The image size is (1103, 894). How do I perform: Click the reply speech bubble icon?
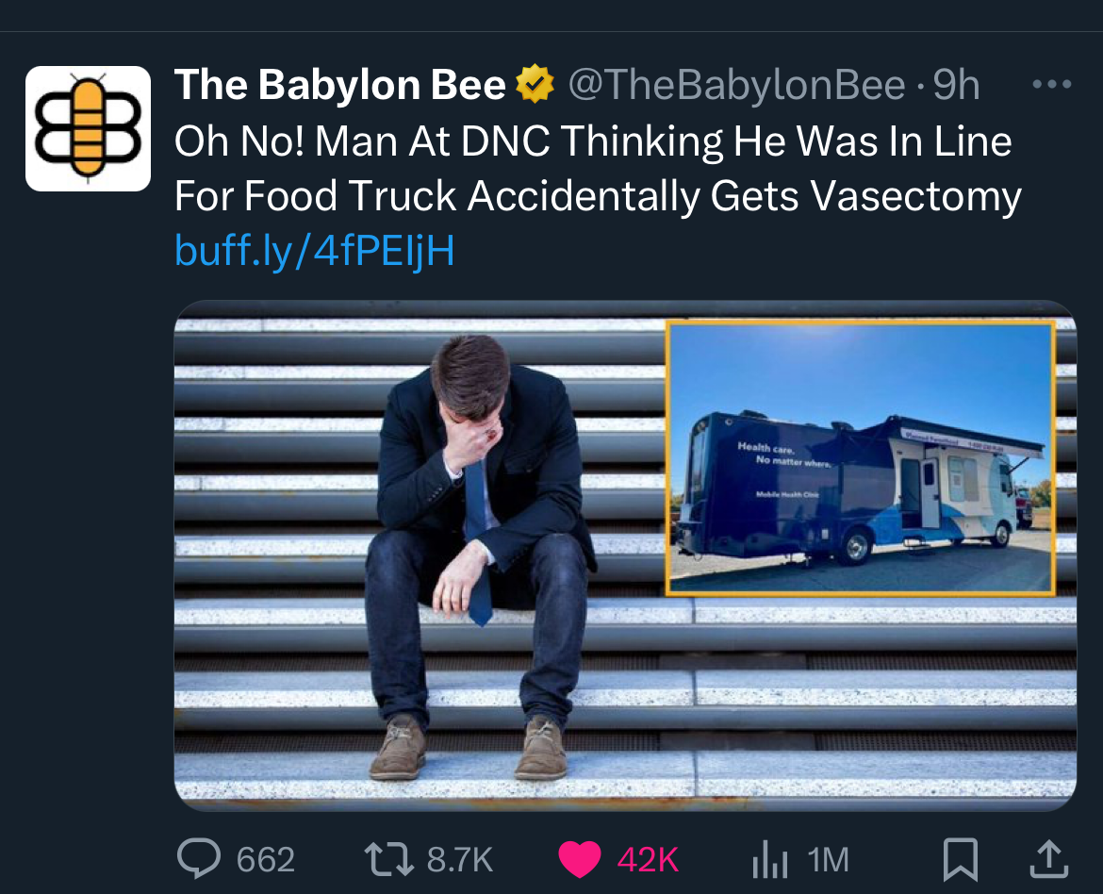[199, 859]
